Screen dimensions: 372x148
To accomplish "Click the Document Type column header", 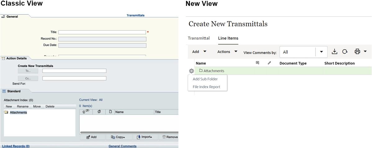I will [293, 63].
